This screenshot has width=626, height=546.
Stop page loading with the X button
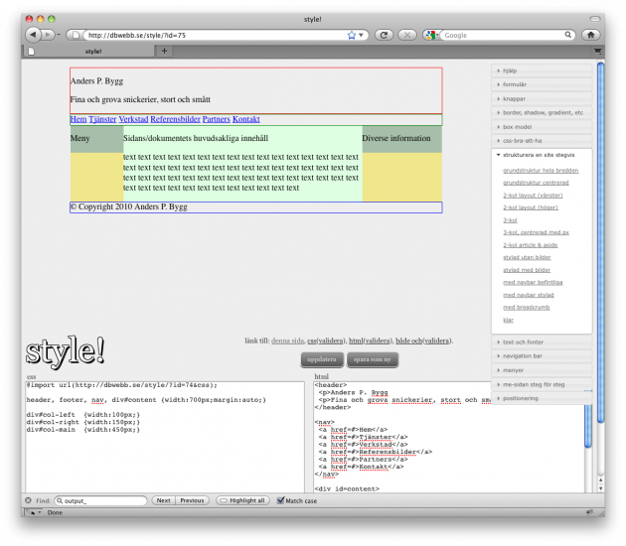click(x=406, y=35)
